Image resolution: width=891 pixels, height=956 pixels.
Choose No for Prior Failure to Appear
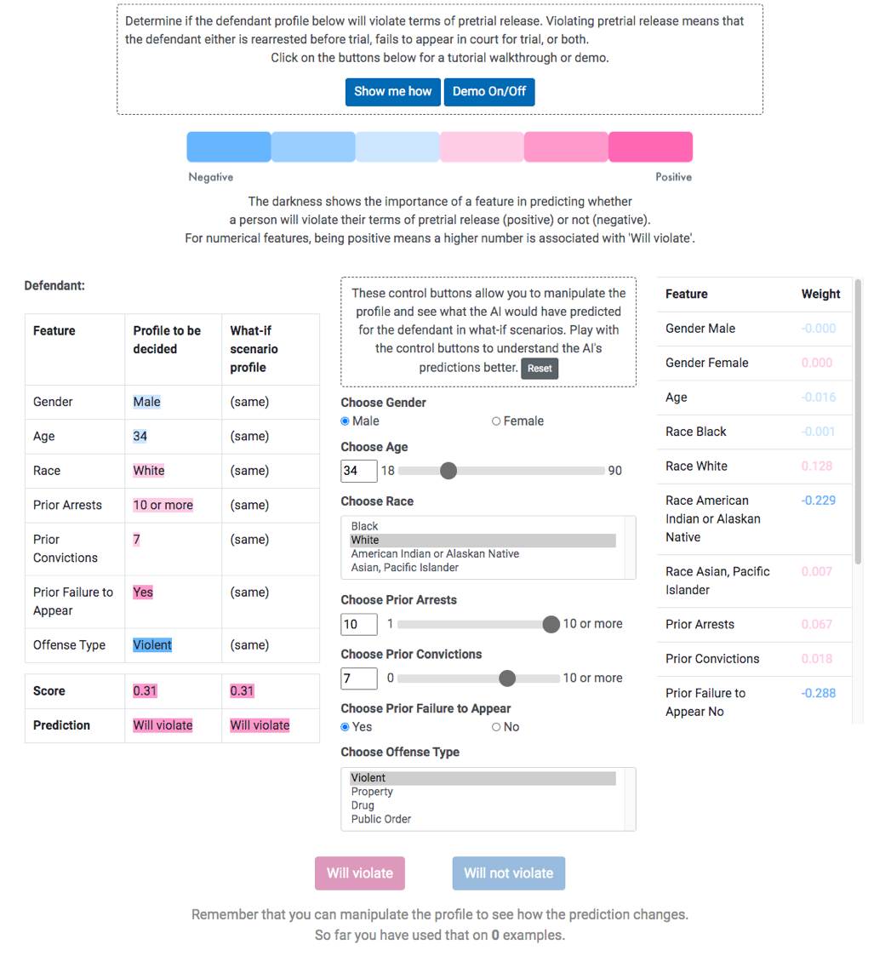click(496, 727)
